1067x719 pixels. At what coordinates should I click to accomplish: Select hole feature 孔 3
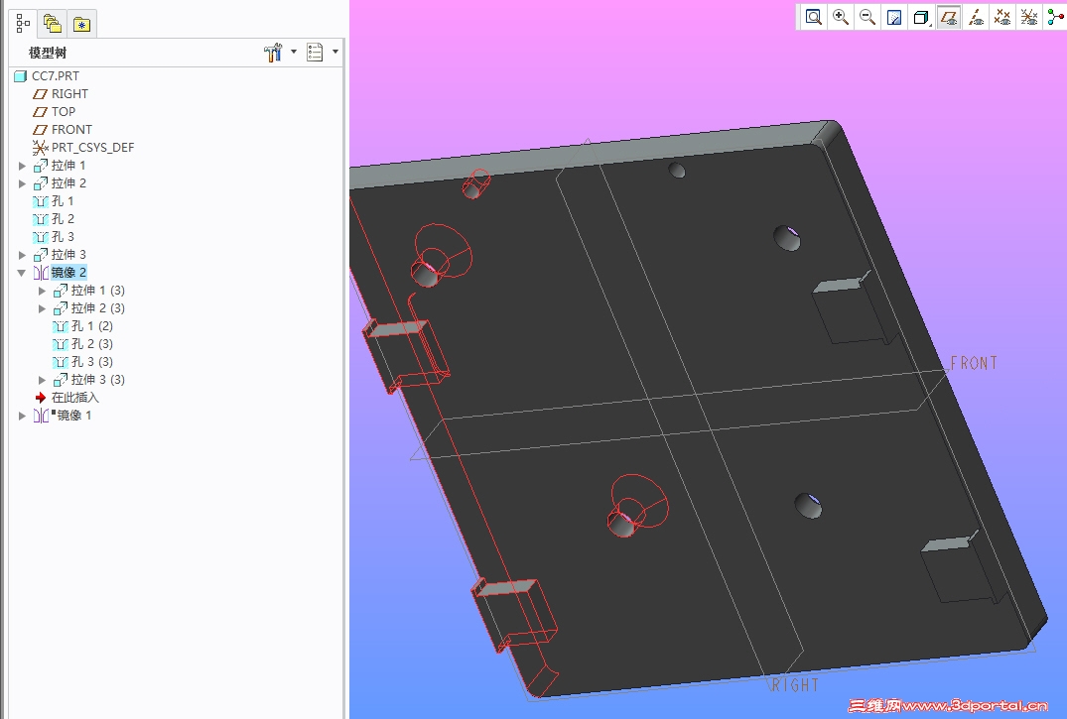click(x=63, y=237)
